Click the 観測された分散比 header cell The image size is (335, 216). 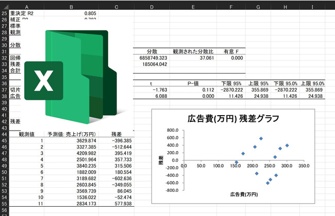coord(193,51)
